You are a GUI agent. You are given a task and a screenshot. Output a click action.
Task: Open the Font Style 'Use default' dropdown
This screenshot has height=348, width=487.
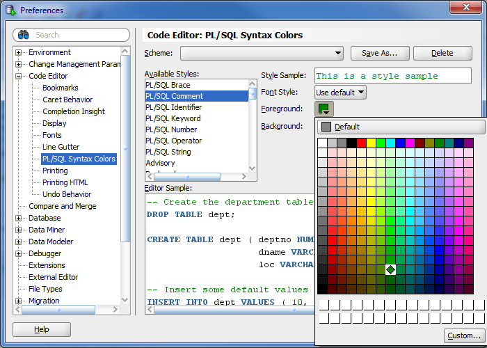click(340, 93)
